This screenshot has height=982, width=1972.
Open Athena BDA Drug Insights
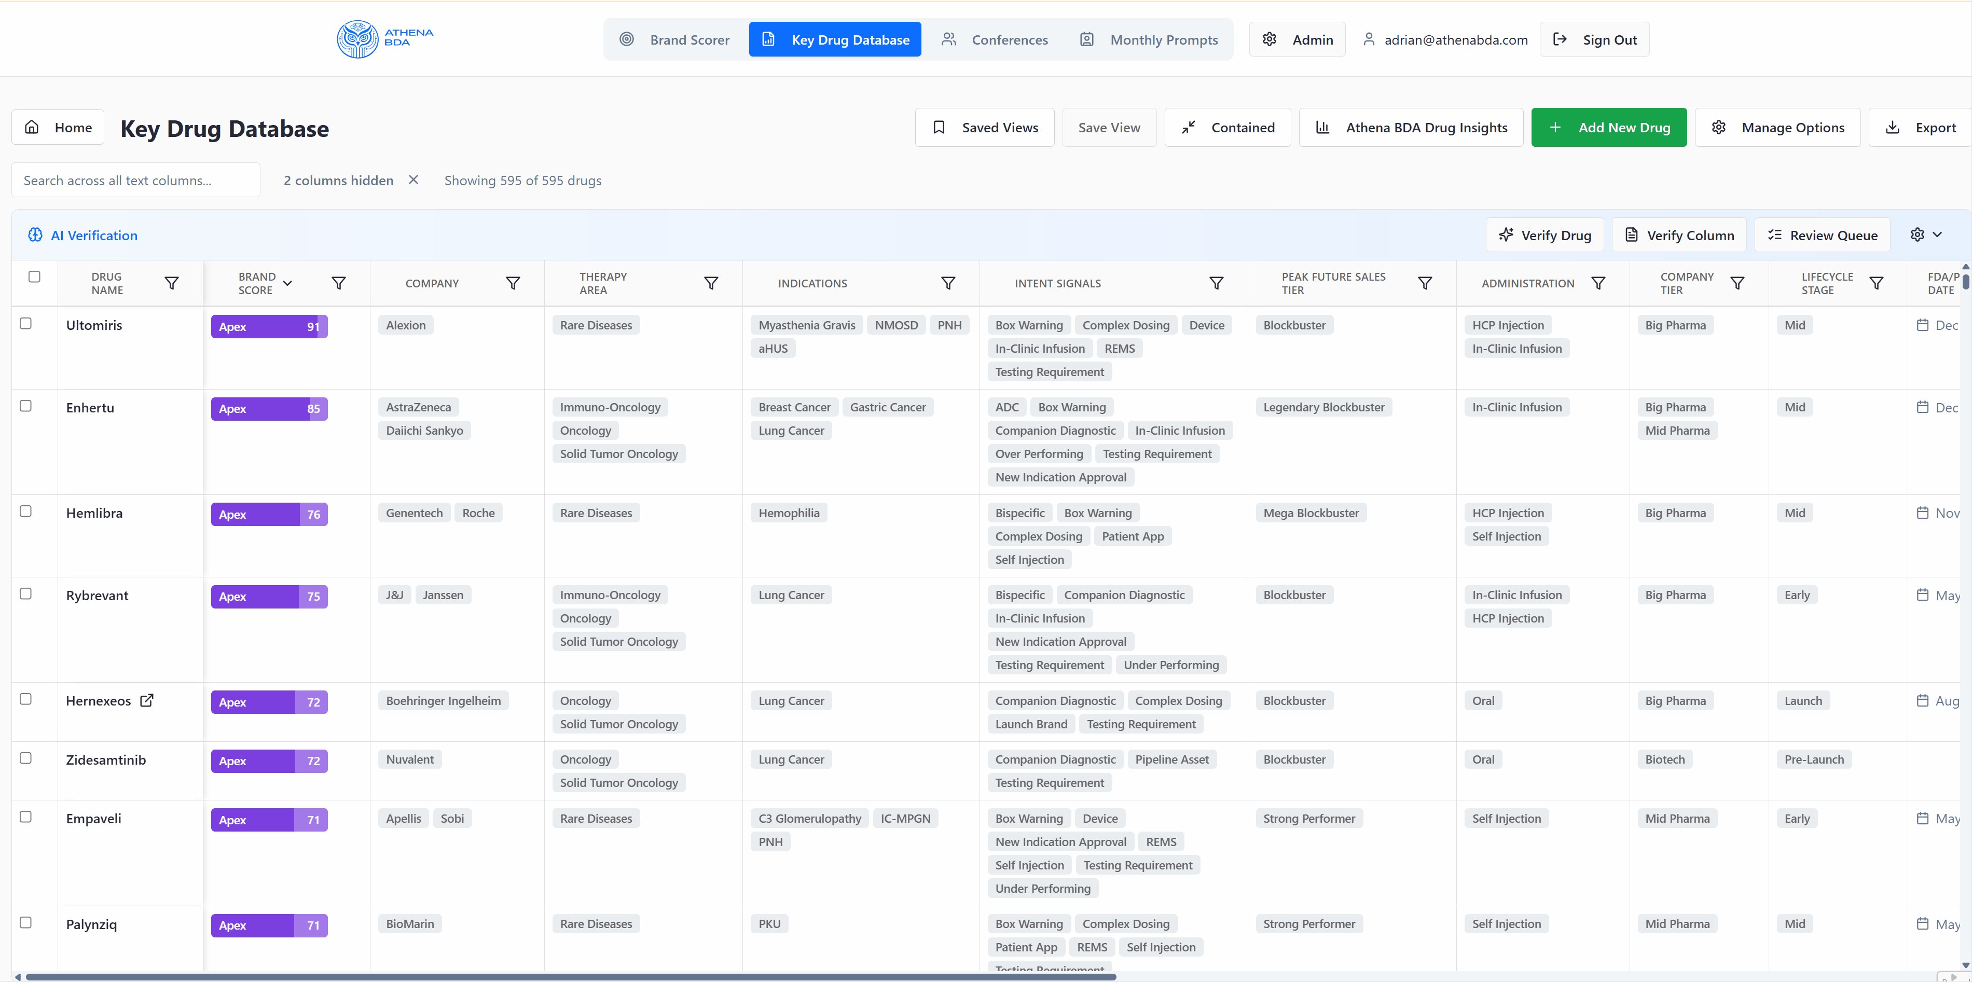click(1411, 127)
